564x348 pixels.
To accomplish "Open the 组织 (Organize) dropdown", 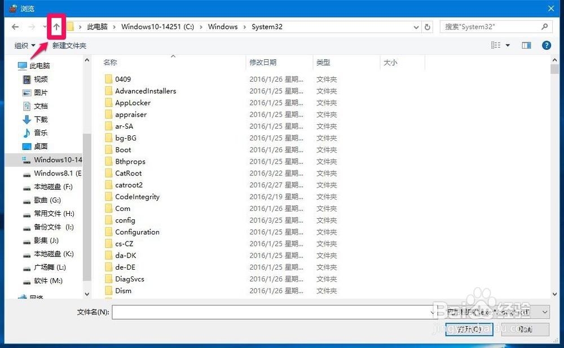I will coord(24,45).
